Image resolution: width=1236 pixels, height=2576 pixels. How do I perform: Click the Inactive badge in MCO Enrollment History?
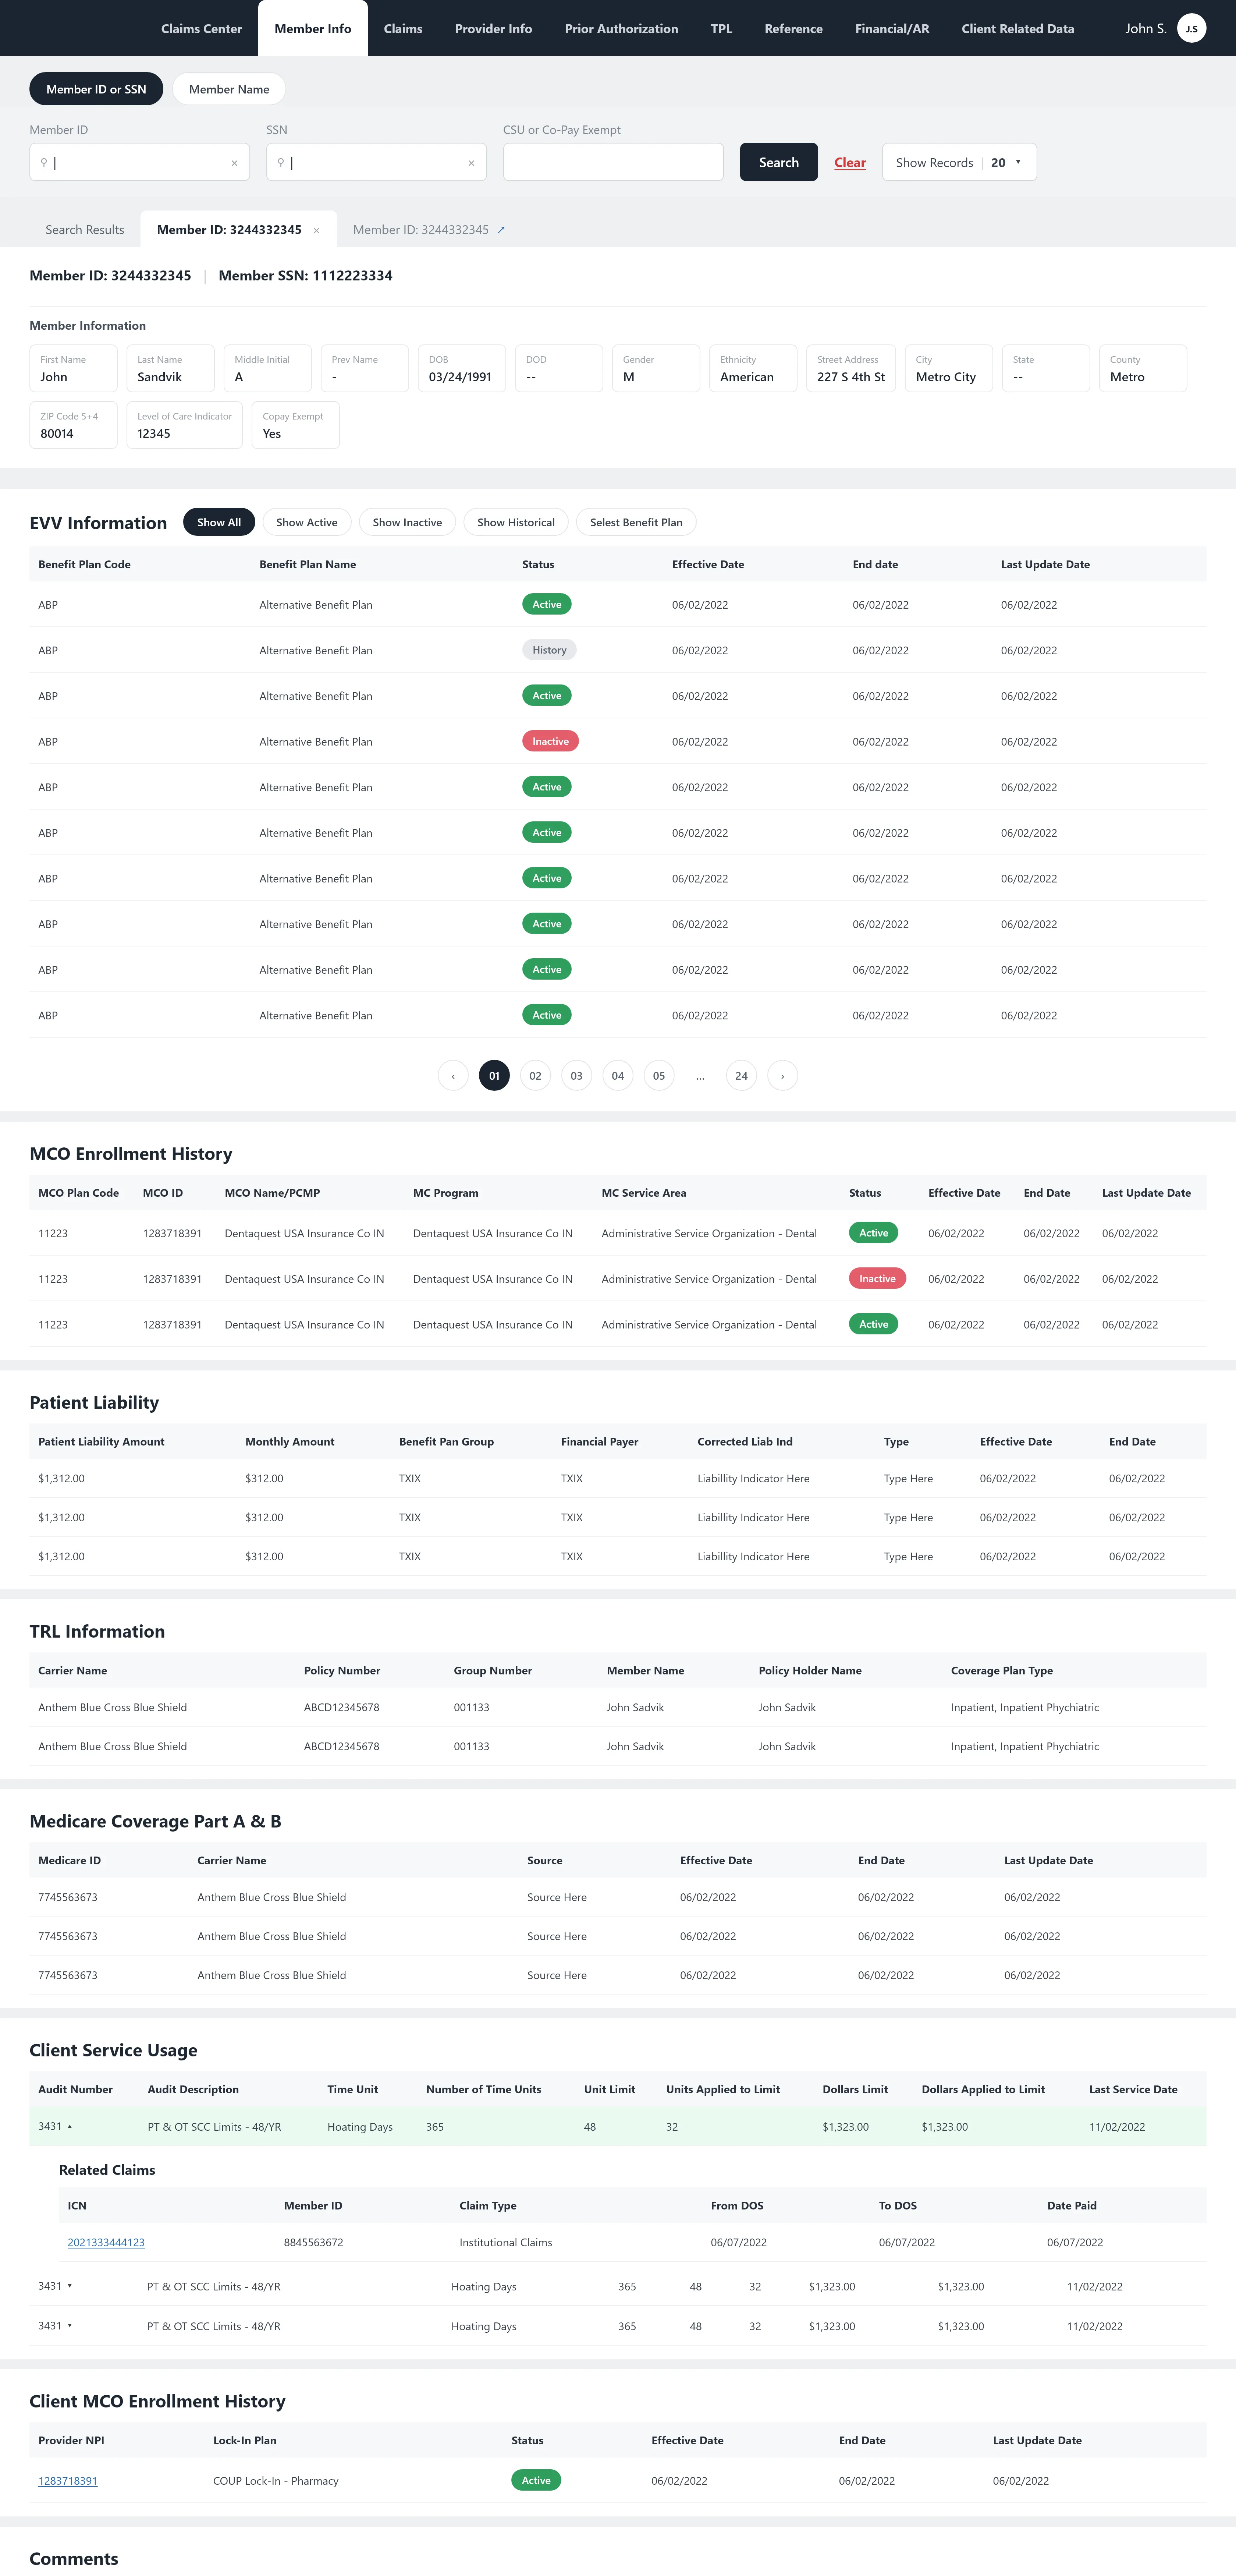point(877,1278)
